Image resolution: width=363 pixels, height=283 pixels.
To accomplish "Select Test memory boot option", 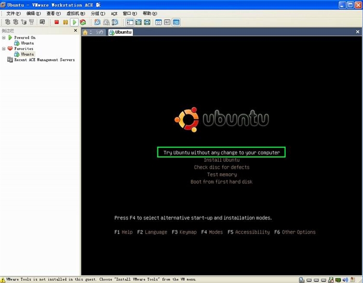I will pyautogui.click(x=222, y=174).
